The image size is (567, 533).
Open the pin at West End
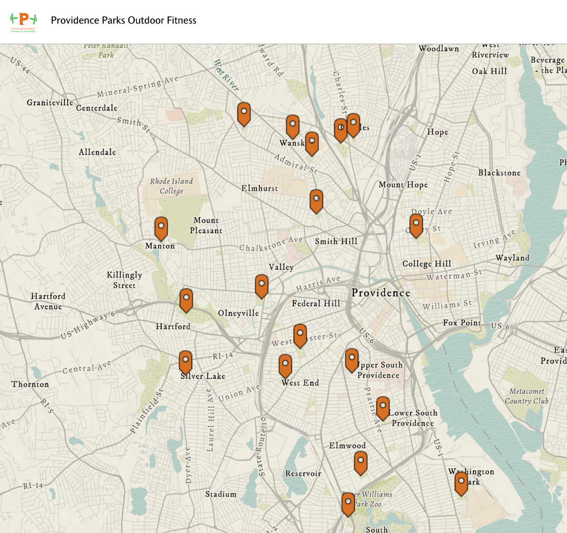[285, 366]
